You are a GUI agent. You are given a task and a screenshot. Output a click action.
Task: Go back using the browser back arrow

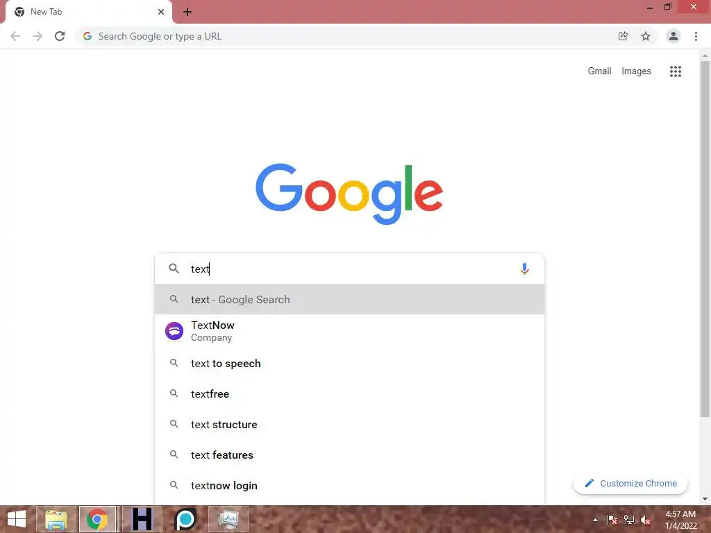pos(15,36)
